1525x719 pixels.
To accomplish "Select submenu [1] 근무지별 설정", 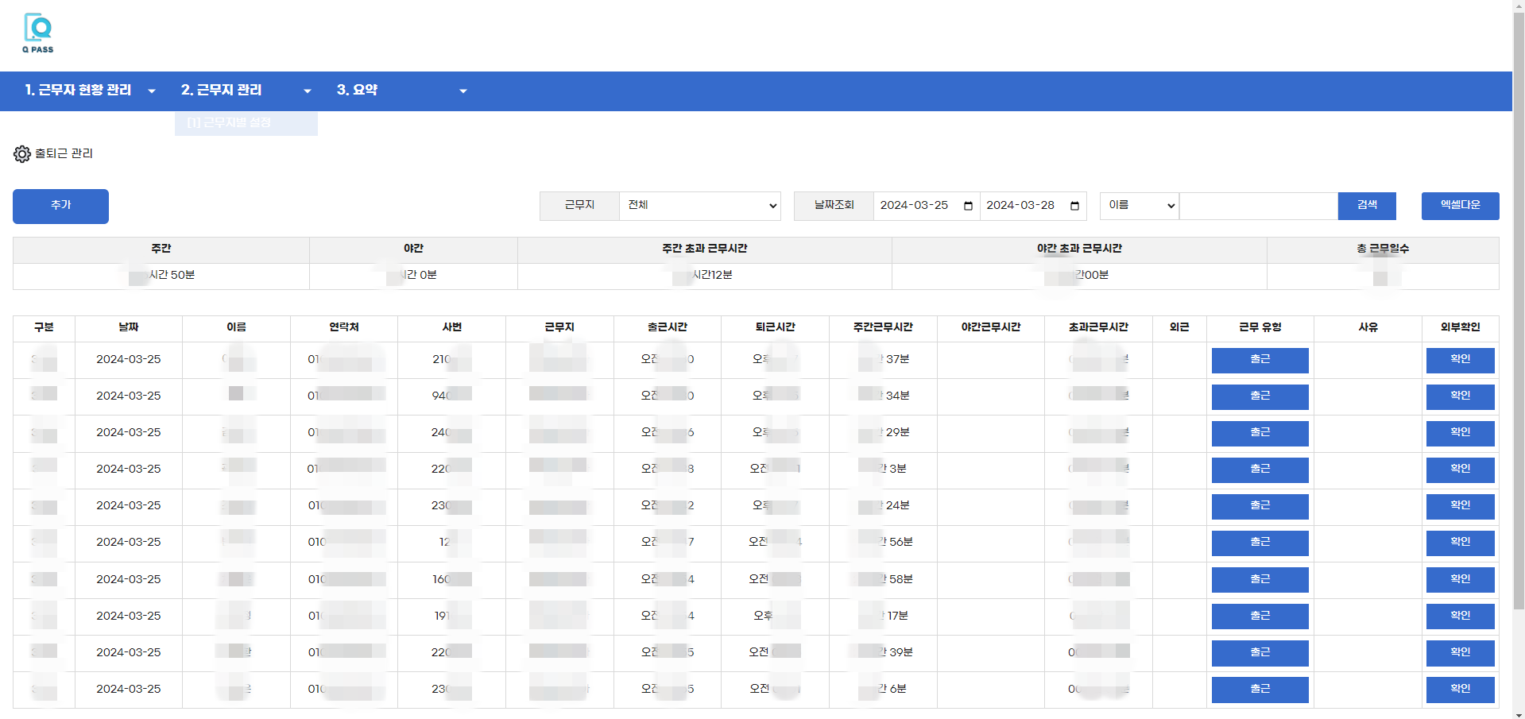I will (246, 123).
